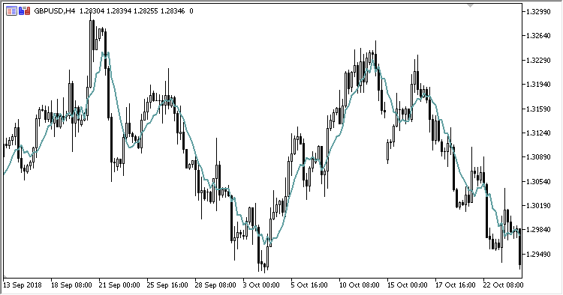Click the 5 Oct 16:00 time label

tap(309, 285)
